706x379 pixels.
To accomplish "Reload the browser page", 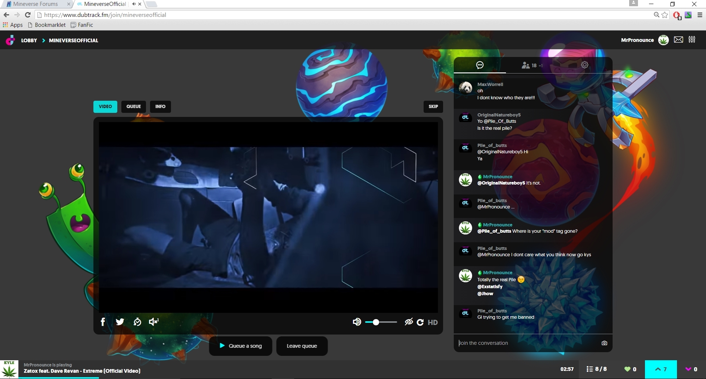I will (x=28, y=15).
